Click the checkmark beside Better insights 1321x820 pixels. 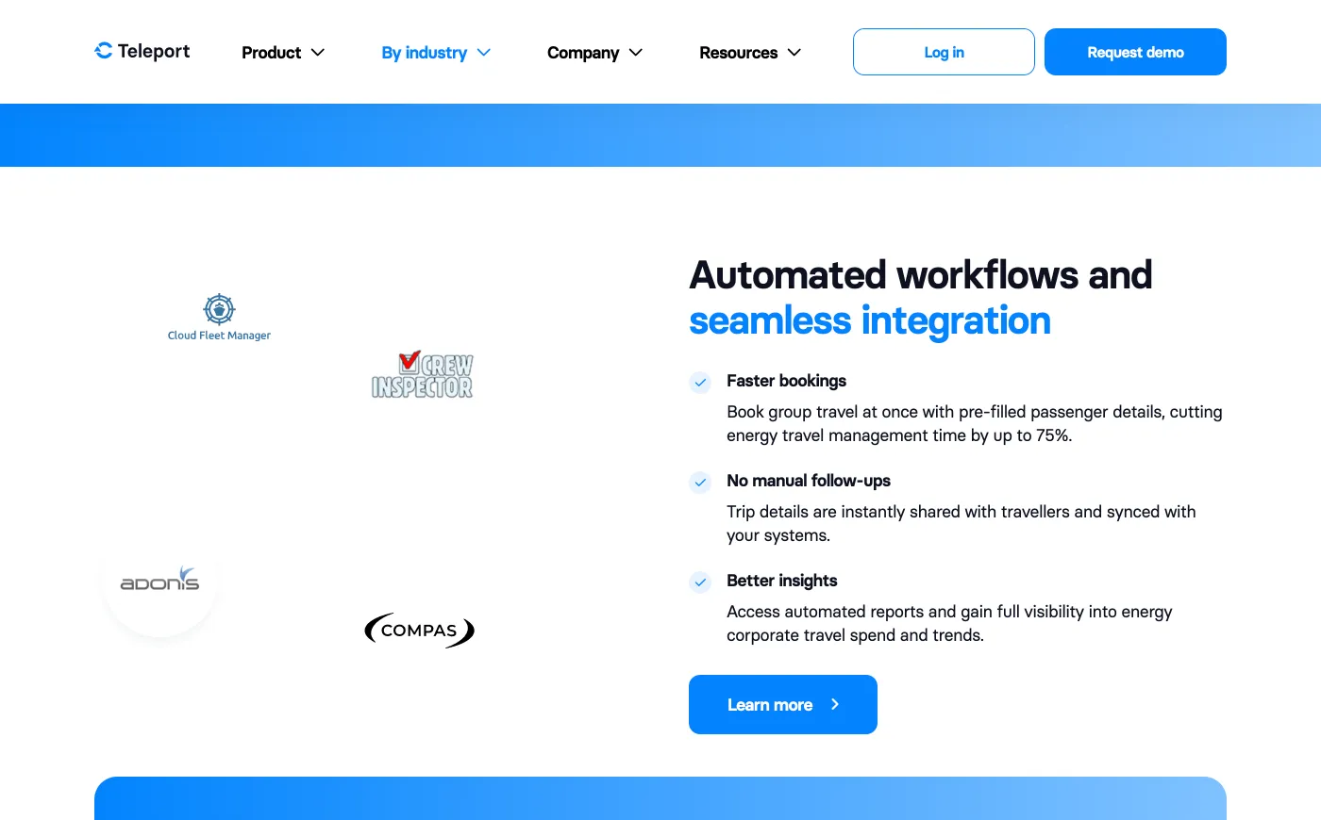pos(700,582)
